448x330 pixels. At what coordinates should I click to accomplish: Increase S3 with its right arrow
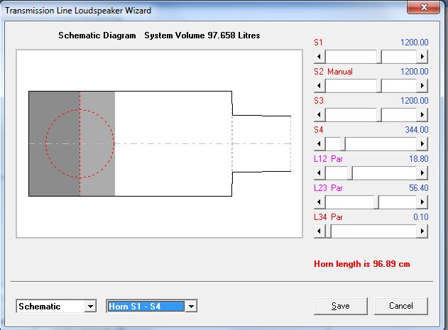pyautogui.click(x=422, y=115)
